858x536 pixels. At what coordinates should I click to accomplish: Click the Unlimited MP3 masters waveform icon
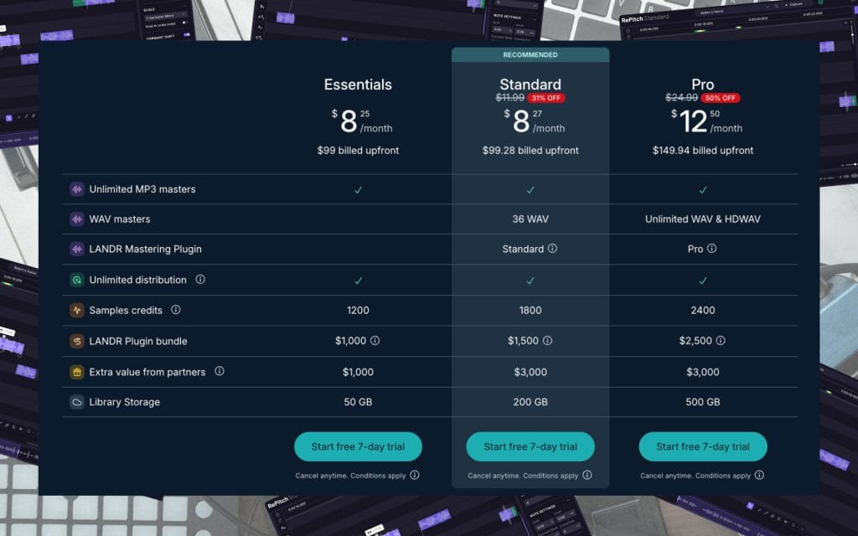(x=77, y=189)
